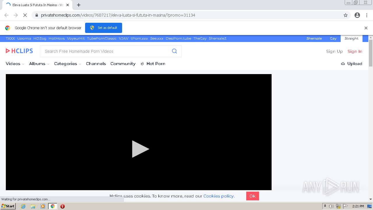Click scrollbar down arrow
373x210 pixels.
(x=371, y=199)
